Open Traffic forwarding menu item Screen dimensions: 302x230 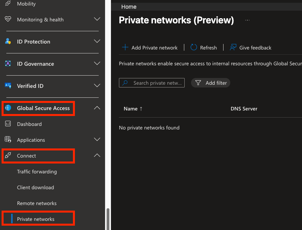tap(37, 172)
